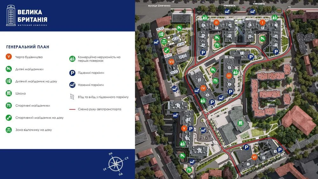318x179 pixels.
Task: Click the 'Школа' legend label
Action: (20, 93)
